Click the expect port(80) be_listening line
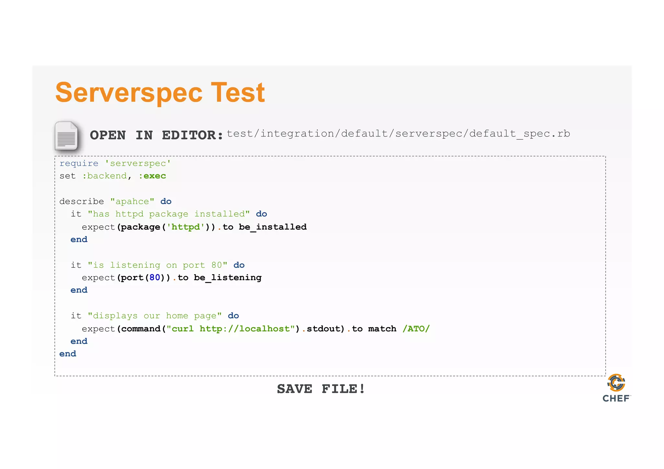Image resolution: width=664 pixels, height=469 pixels. coord(172,278)
